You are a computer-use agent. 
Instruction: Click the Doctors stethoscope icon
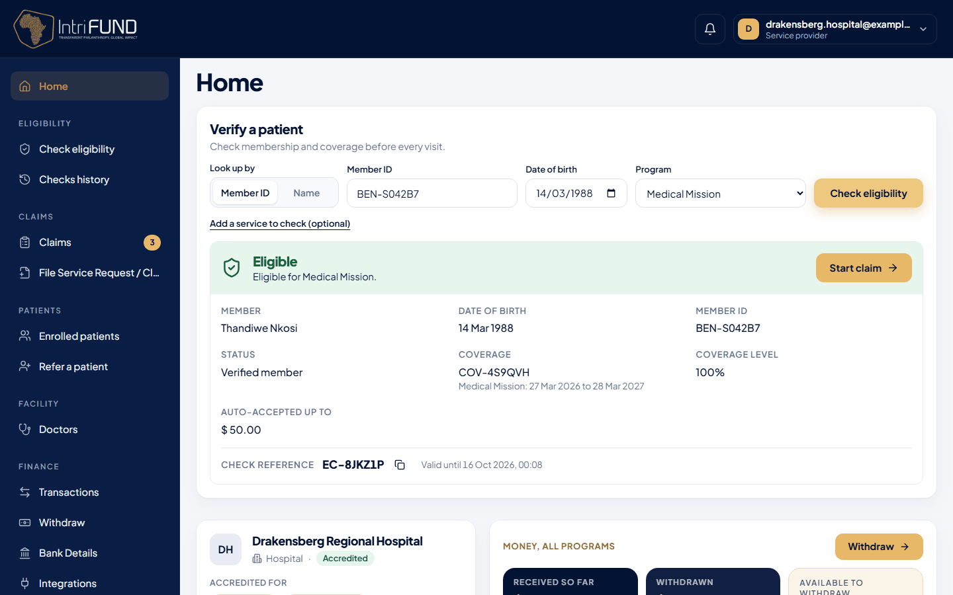25,430
